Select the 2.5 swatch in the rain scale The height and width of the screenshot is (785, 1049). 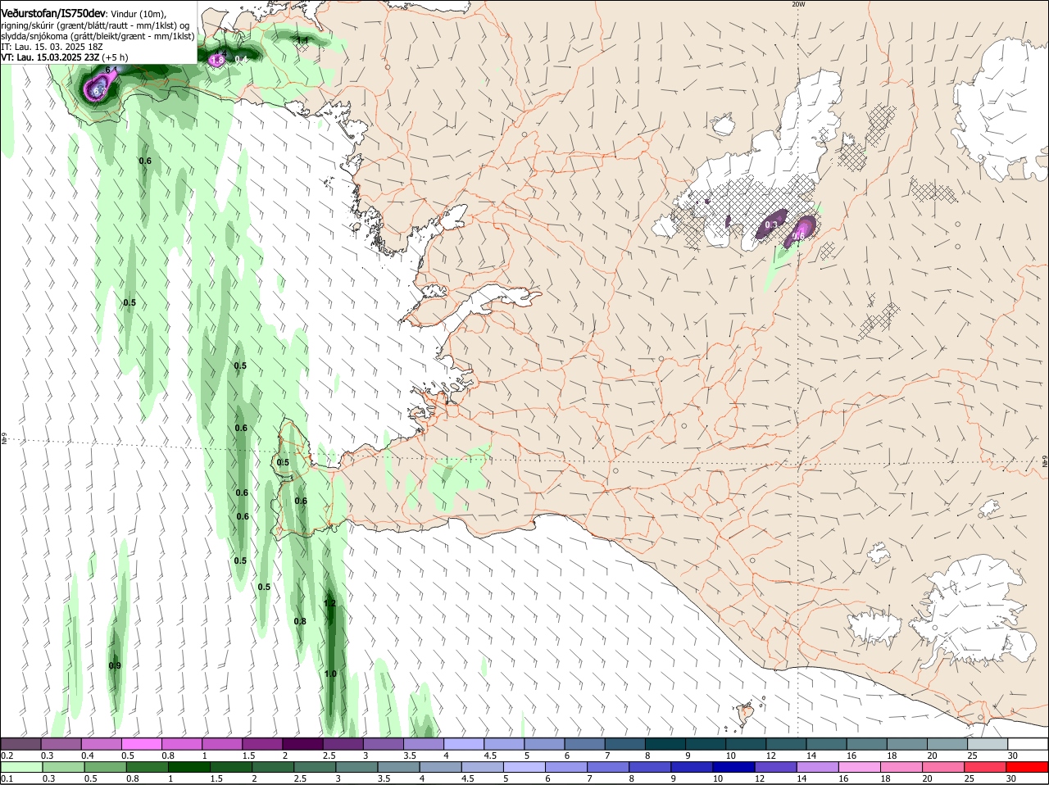315,767
